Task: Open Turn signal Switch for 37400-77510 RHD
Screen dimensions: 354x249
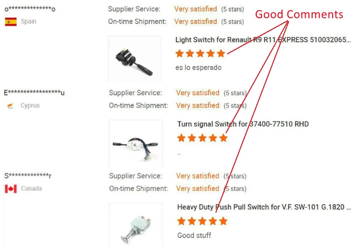Action: point(243,124)
